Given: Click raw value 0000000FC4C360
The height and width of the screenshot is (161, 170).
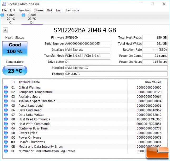Looking at the screenshot, I should click(x=149, y=119).
